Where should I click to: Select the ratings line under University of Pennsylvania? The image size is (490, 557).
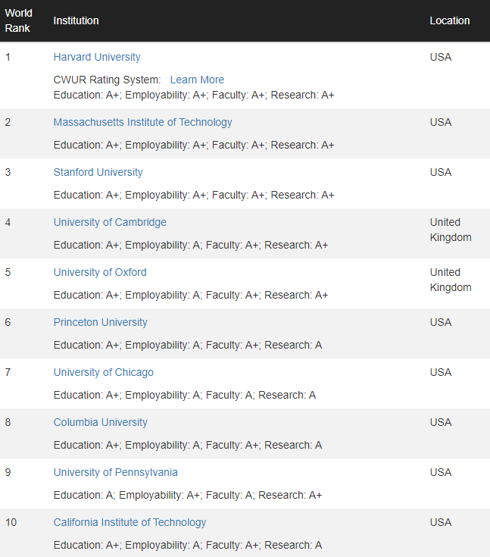pos(188,495)
